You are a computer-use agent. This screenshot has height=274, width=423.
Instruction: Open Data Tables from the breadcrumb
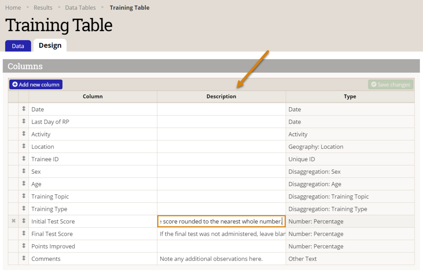point(80,7)
